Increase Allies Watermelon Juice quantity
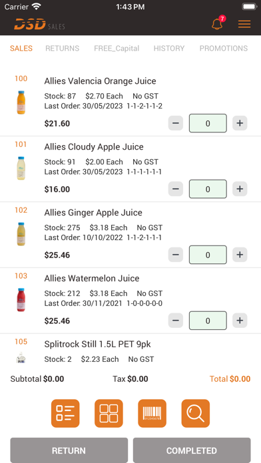Viewport: 261px width, 463px height. [x=240, y=321]
